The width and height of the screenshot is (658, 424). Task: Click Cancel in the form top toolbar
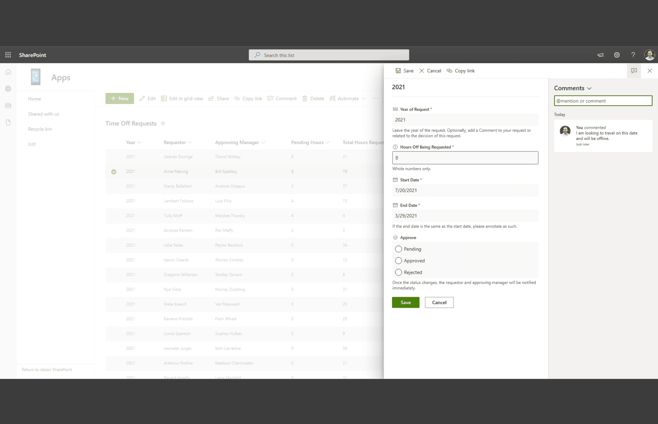[x=430, y=71]
